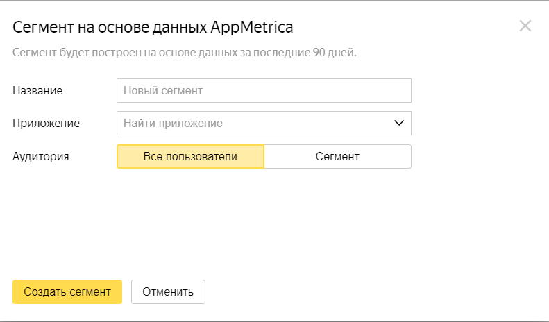Click the Создать сегмент button
Viewport: 549px width, 322px height.
pos(67,292)
